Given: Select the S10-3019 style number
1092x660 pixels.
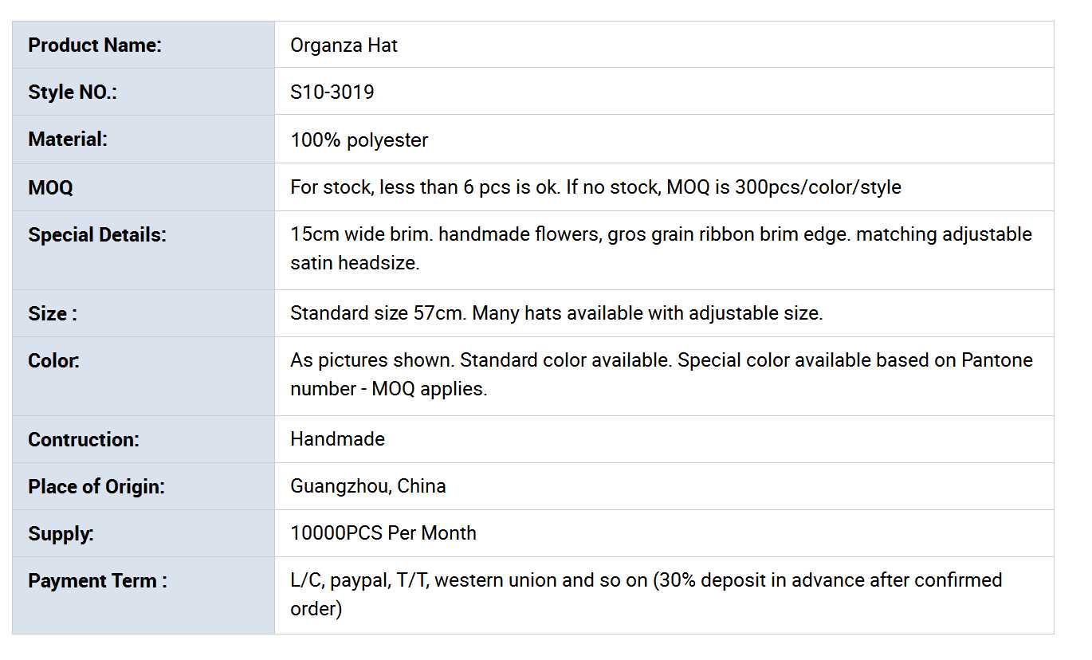Looking at the screenshot, I should (332, 92).
